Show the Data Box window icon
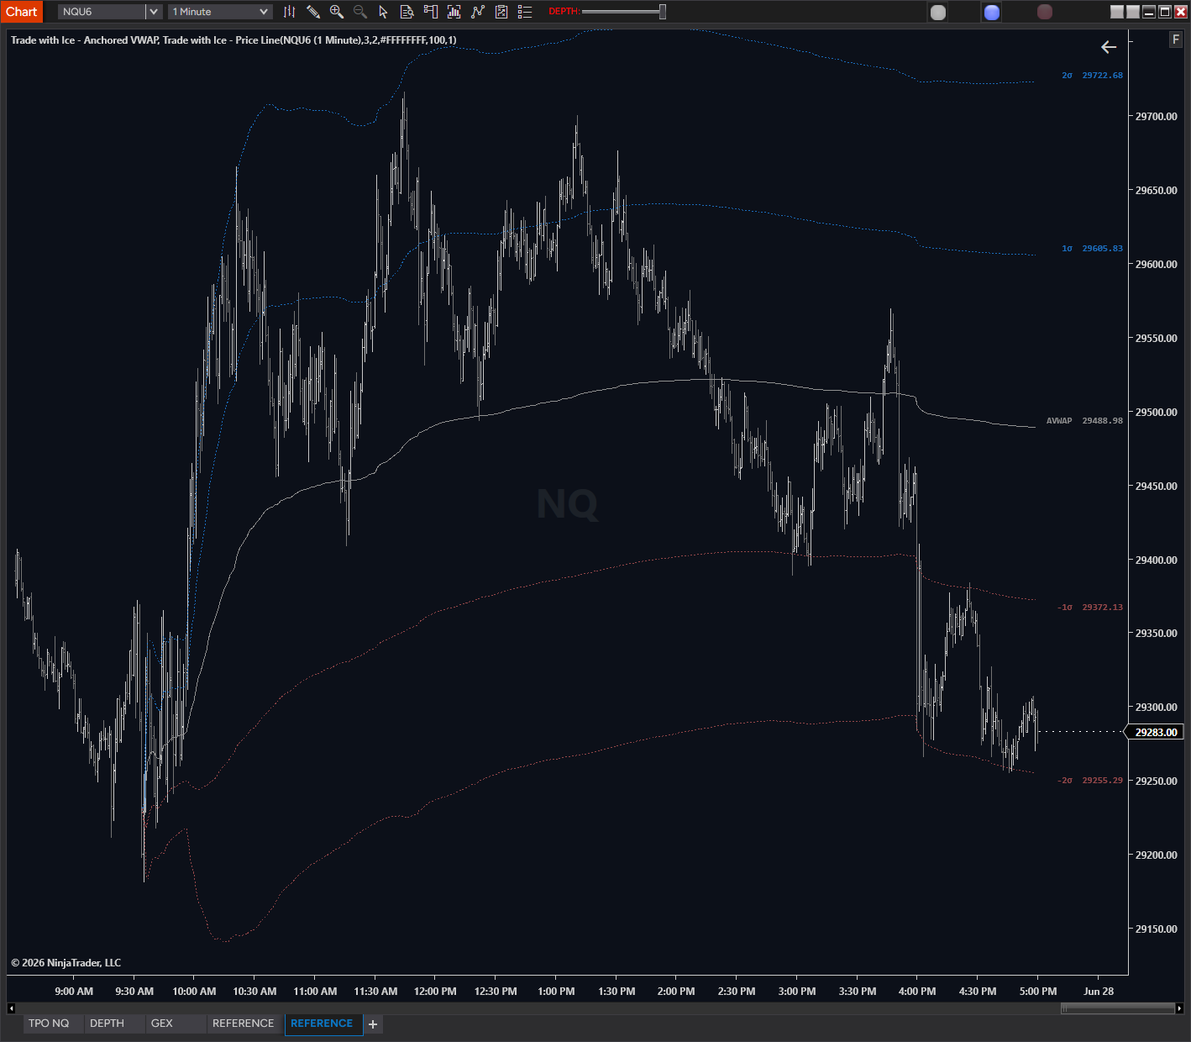 pyautogui.click(x=407, y=12)
